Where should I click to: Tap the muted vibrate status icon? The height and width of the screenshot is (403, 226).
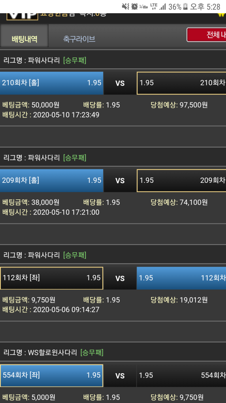pyautogui.click(x=125, y=6)
